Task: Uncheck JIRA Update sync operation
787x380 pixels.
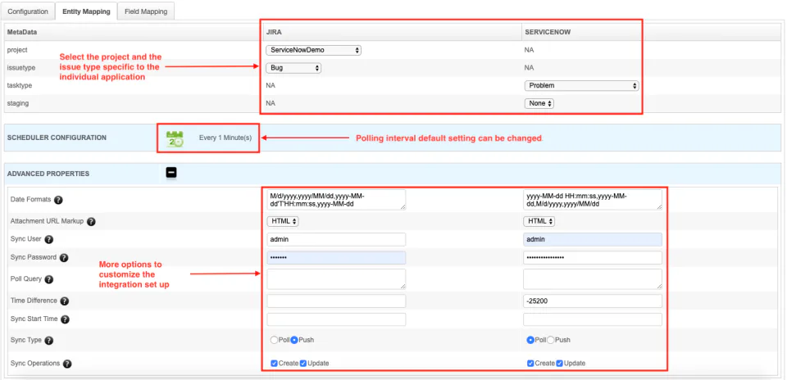Action: [303, 363]
